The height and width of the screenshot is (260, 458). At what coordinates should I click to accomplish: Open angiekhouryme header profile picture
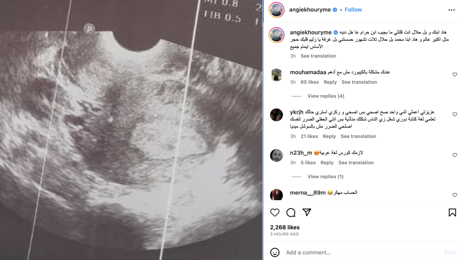click(x=276, y=10)
